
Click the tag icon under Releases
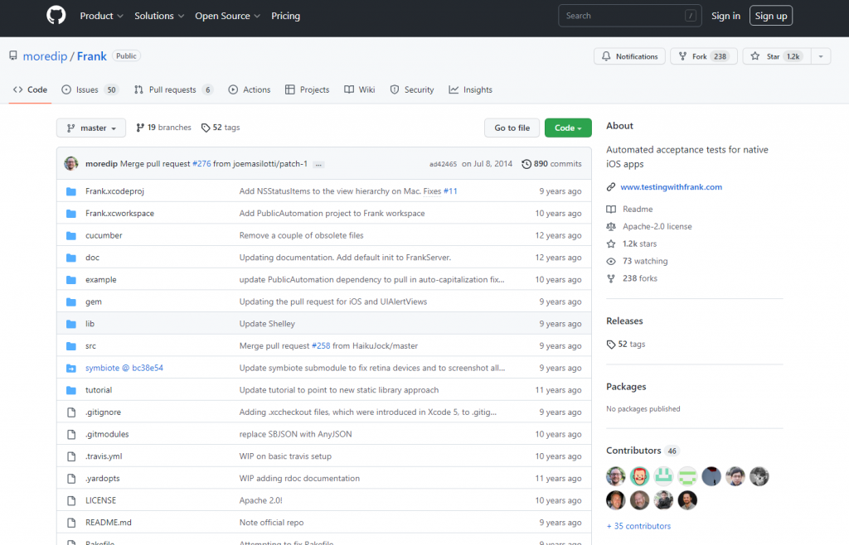611,345
